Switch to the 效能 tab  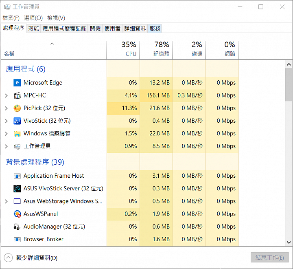pyautogui.click(x=34, y=29)
